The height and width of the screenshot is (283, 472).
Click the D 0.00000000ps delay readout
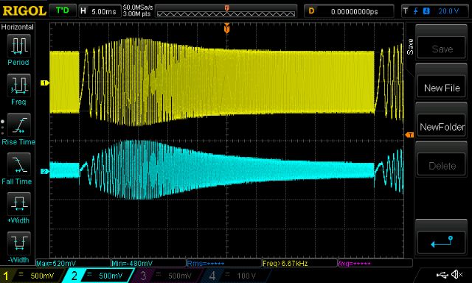pyautogui.click(x=349, y=12)
